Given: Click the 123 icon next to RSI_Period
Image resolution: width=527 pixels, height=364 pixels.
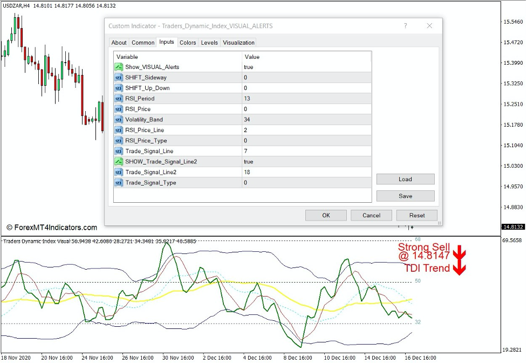Looking at the screenshot, I should [x=119, y=98].
